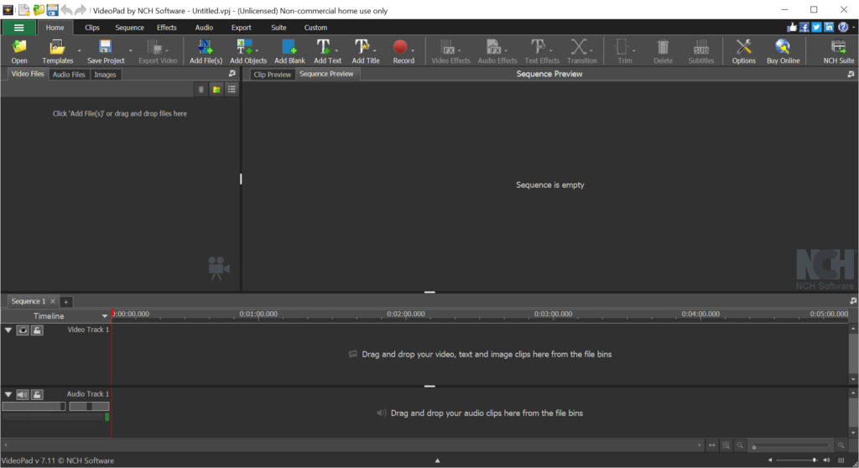Image resolution: width=859 pixels, height=468 pixels.
Task: Click the thumbs-up like icon
Action: coord(792,27)
